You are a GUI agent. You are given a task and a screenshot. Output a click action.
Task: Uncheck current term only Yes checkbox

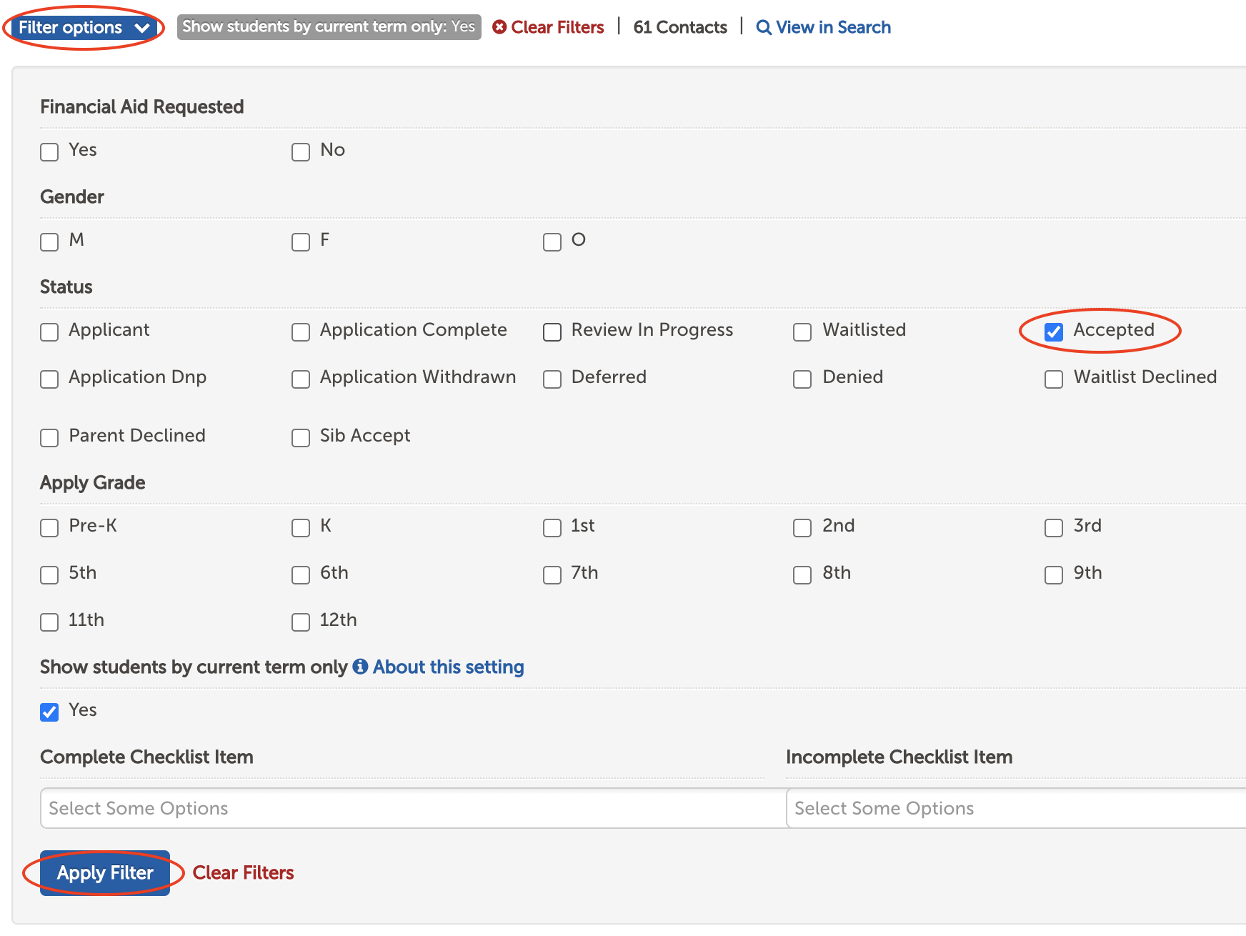(x=49, y=712)
